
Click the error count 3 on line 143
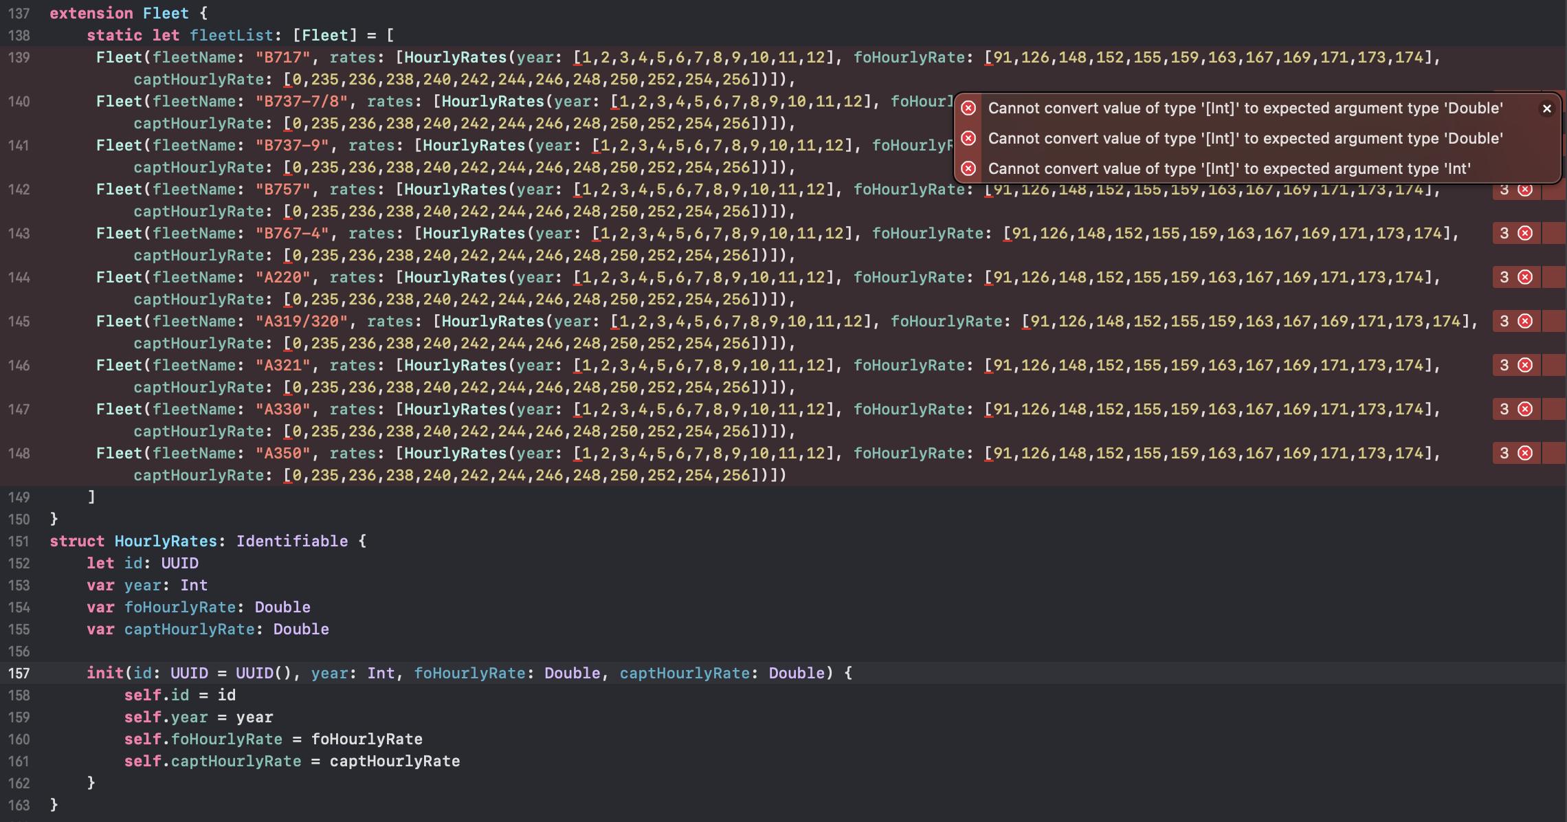click(1504, 233)
